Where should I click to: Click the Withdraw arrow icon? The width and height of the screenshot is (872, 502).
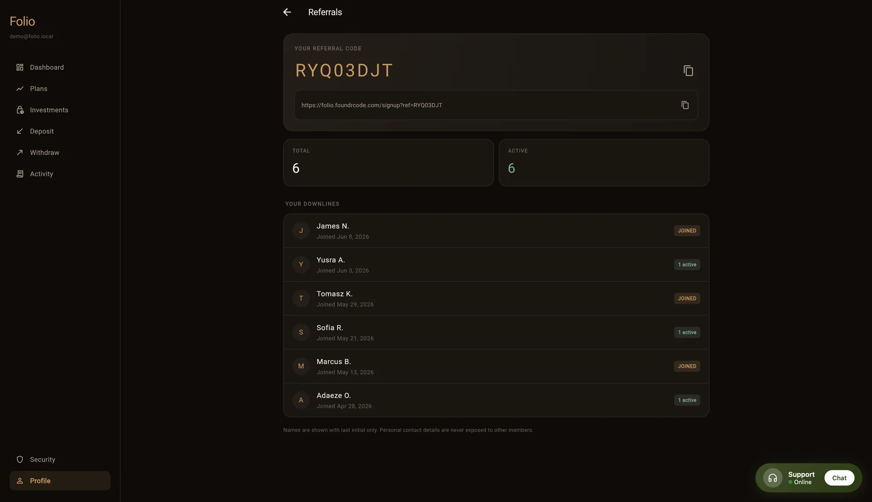coord(20,153)
